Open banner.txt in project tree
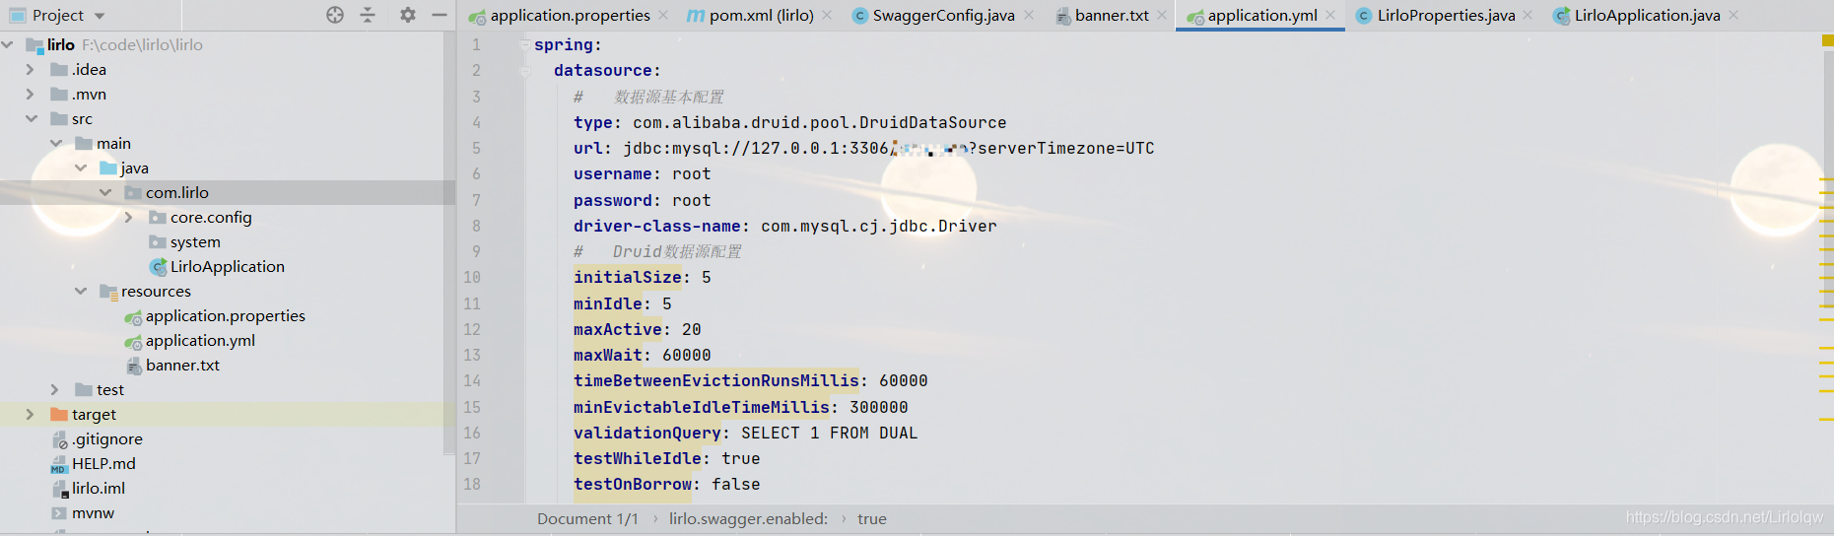Image resolution: width=1834 pixels, height=536 pixels. (182, 365)
